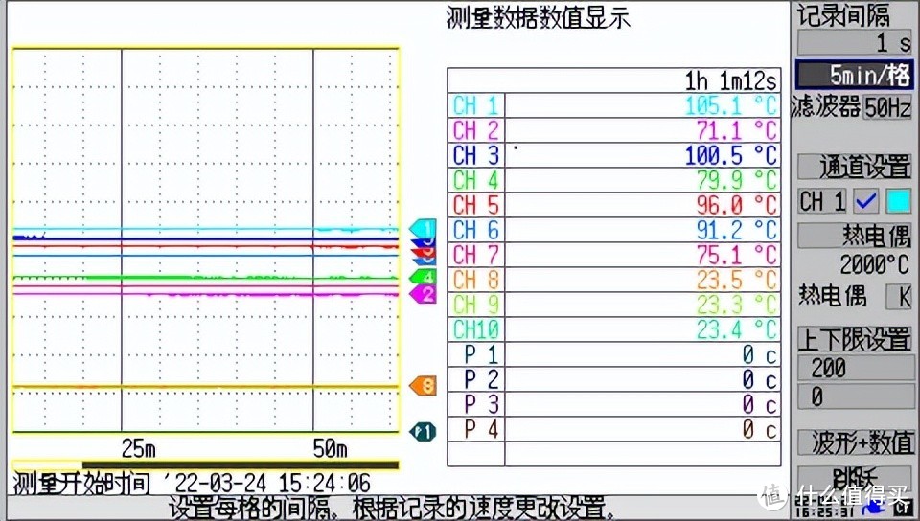Click the 波形+数值 display mode button
Viewport: 920px width, 521px height.
[856, 442]
